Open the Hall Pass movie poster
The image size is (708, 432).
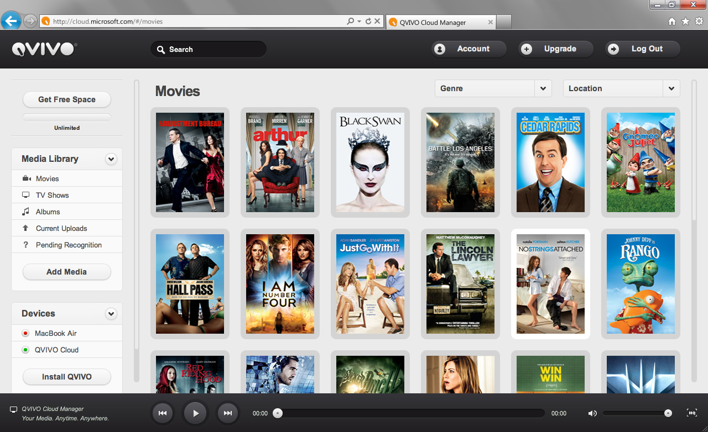tap(190, 284)
